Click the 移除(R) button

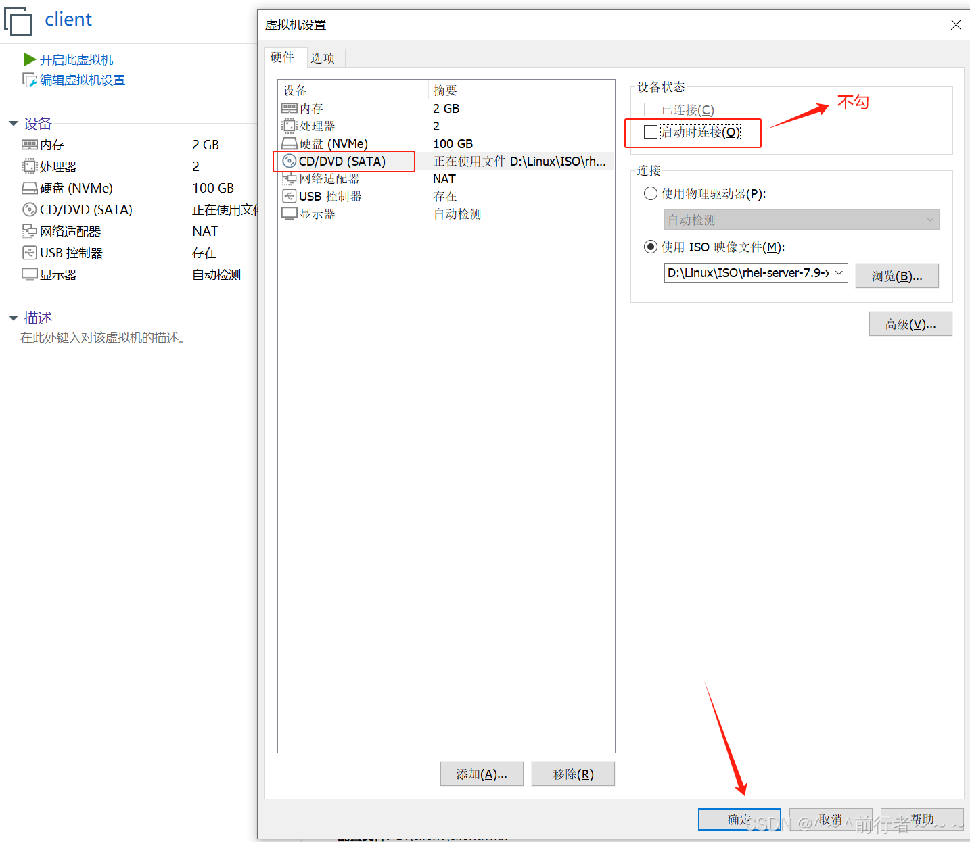[x=573, y=774]
